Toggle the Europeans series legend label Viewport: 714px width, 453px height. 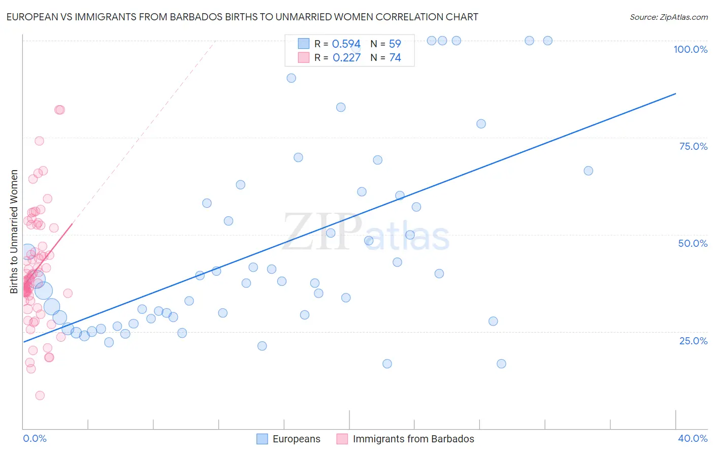tap(296, 439)
